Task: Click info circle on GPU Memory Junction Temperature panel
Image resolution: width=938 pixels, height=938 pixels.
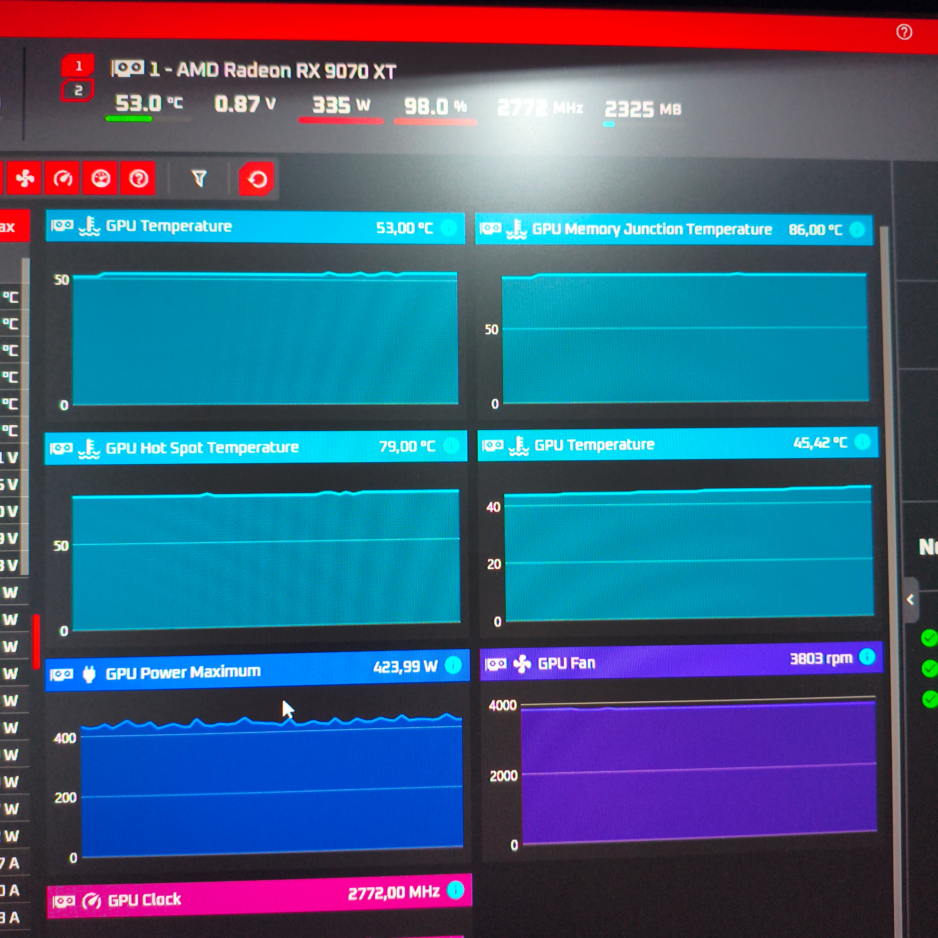Action: pyautogui.click(x=857, y=230)
